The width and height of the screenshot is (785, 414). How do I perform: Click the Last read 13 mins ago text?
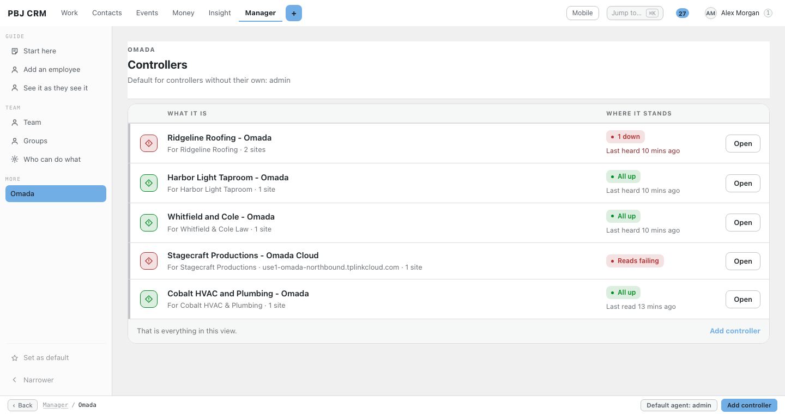click(x=641, y=307)
